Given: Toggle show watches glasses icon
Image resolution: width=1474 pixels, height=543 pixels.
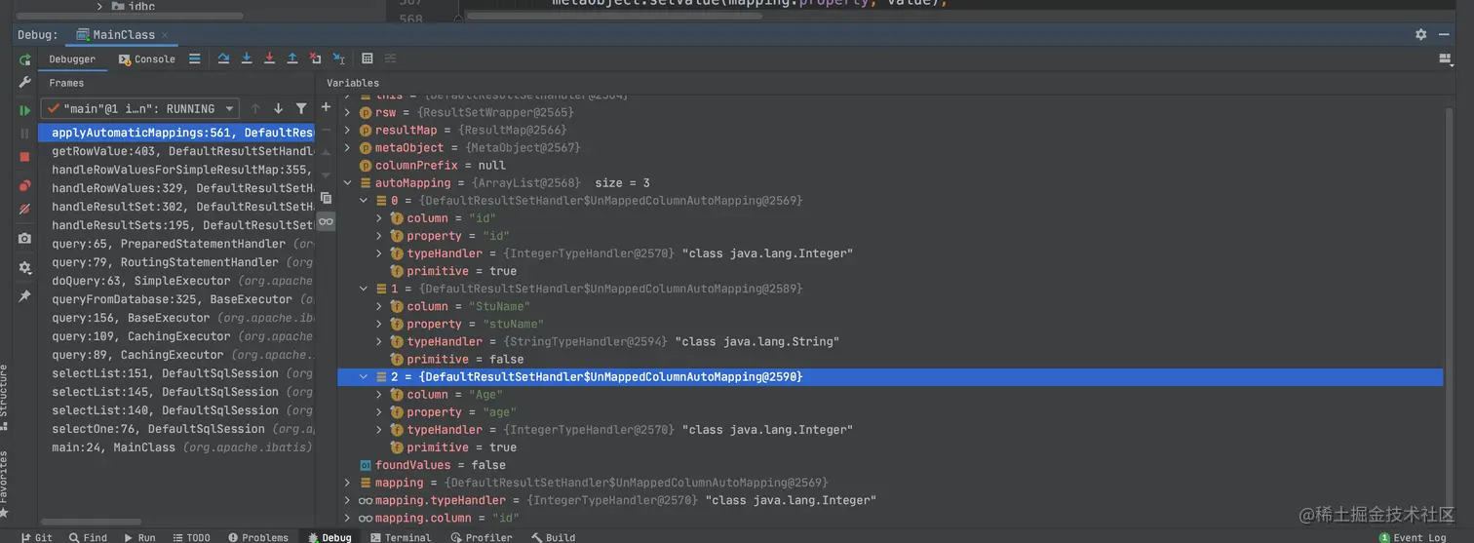Looking at the screenshot, I should coord(326,221).
